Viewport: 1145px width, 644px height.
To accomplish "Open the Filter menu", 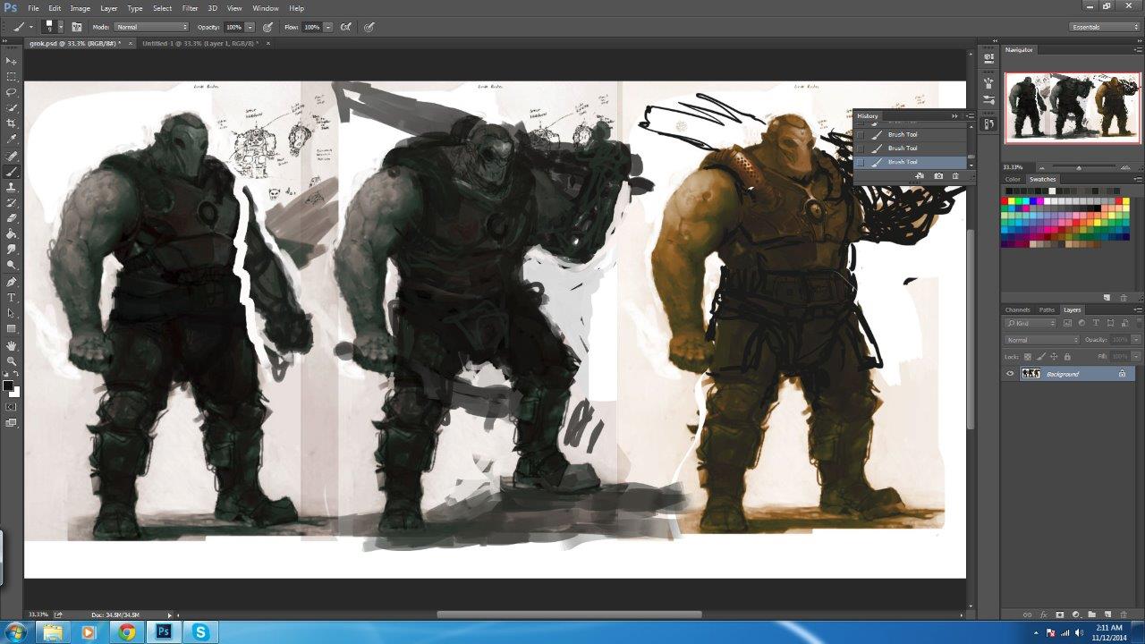I will tap(190, 8).
